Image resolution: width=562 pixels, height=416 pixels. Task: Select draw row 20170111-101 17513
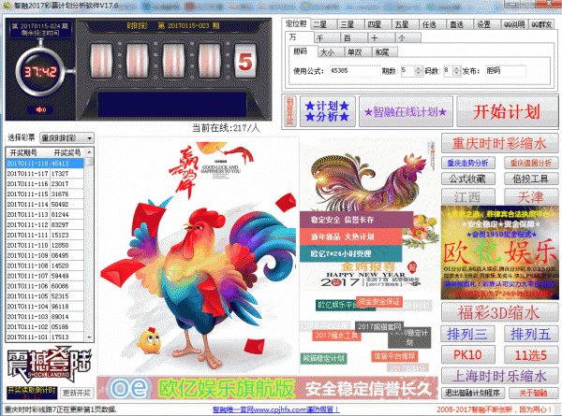click(45, 337)
